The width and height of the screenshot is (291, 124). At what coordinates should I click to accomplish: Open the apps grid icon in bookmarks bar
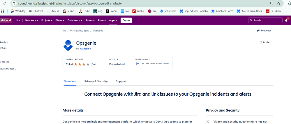(x=2, y=11)
